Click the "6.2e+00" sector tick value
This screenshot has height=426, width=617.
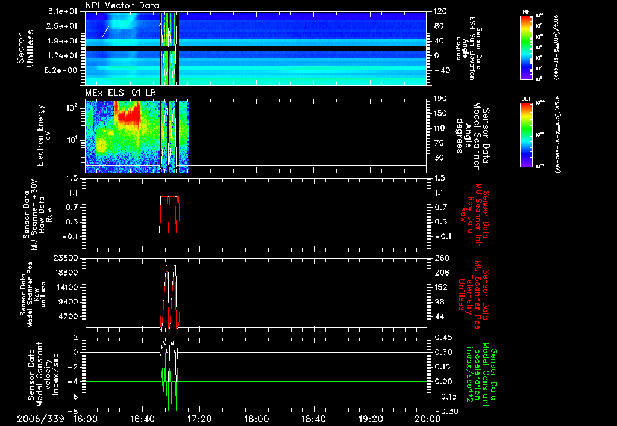point(62,70)
